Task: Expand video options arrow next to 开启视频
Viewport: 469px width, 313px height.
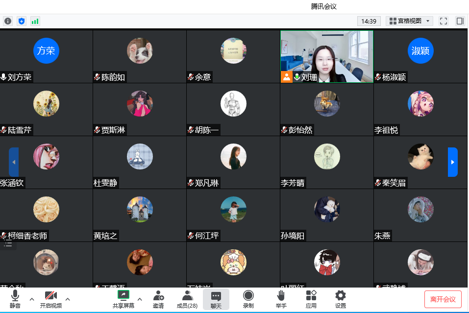Action: pyautogui.click(x=68, y=299)
